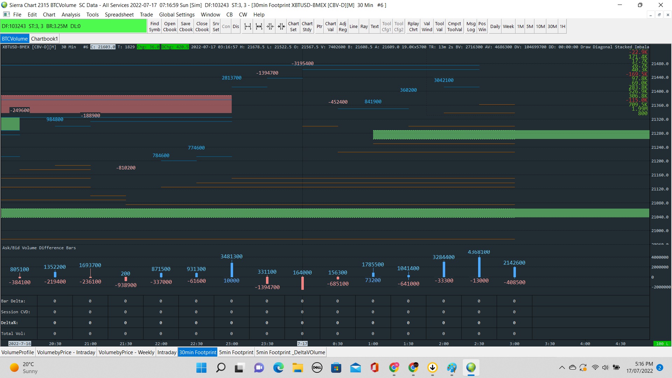Switch to 5min Footprint tab
Image resolution: width=672 pixels, height=378 pixels.
[x=236, y=352]
